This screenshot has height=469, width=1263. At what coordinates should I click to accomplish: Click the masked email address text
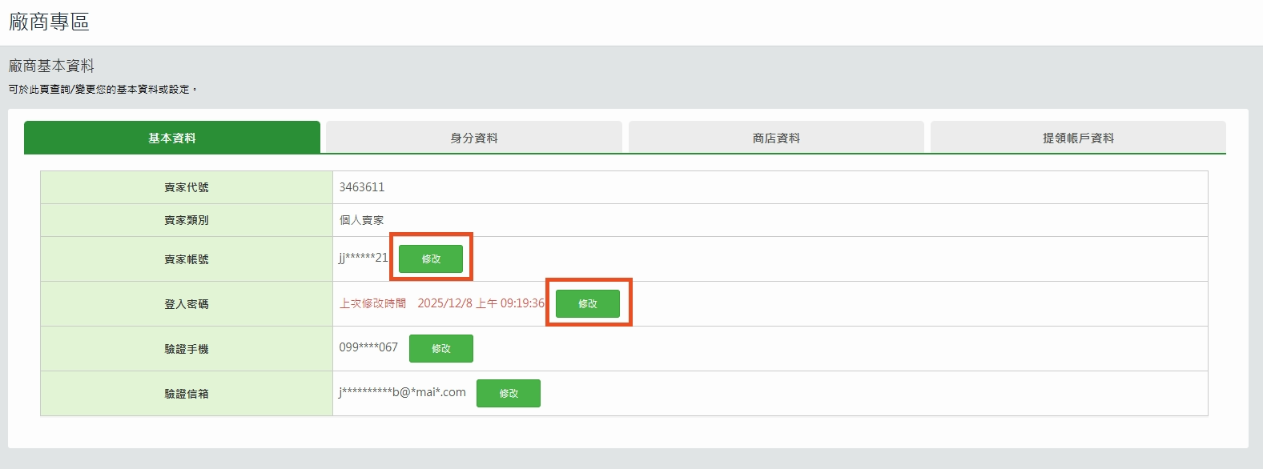402,392
